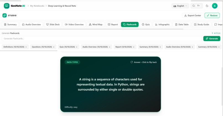The height and width of the screenshot is (116, 223).
Task: Close the Report (9/10/2026) chip
Action: click(134, 47)
